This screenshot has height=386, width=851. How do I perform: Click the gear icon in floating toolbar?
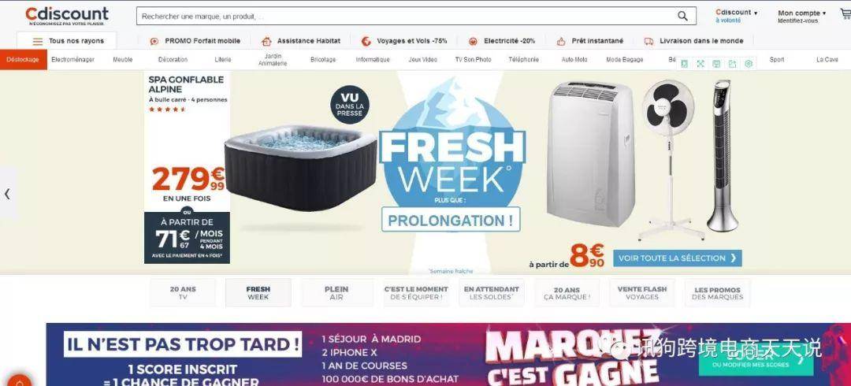pos(749,64)
